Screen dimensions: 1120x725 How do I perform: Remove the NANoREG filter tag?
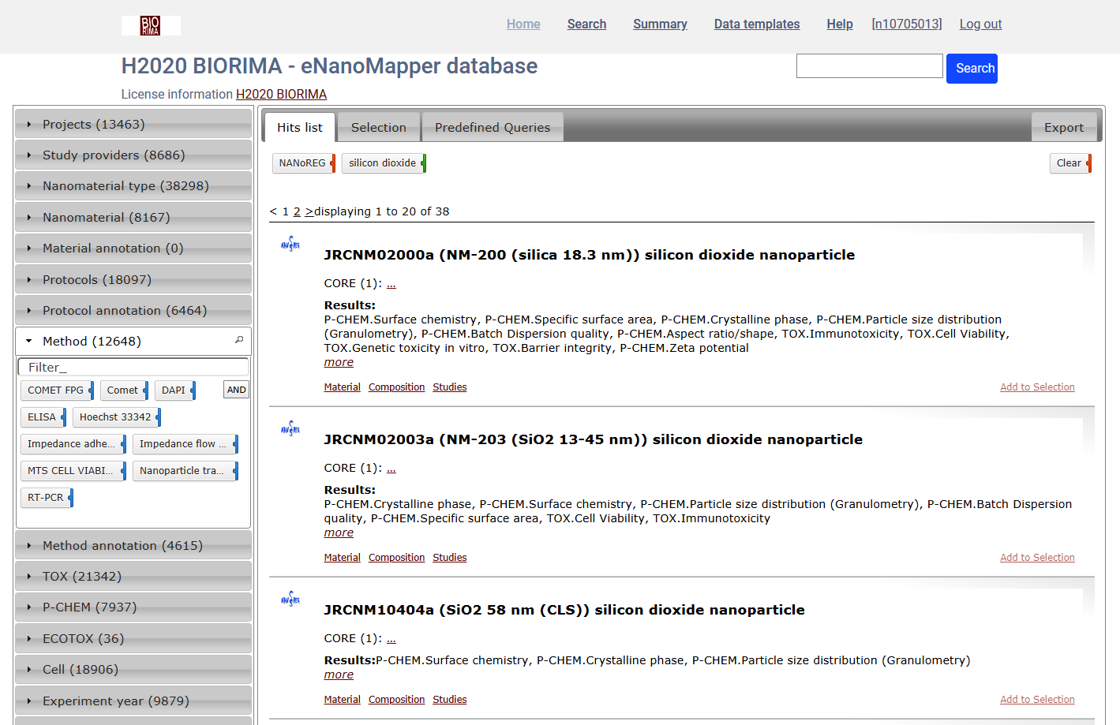point(333,163)
